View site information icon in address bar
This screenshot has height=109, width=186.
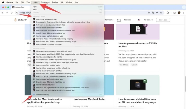click(17, 13)
